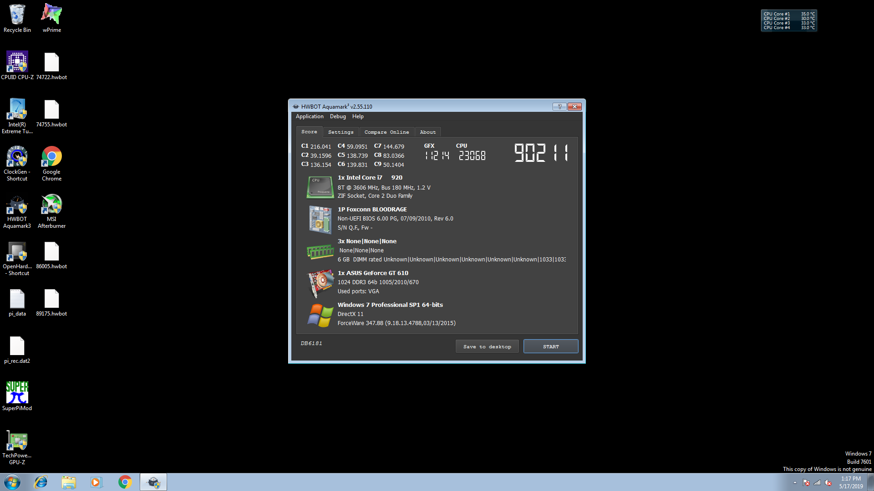Select the pi_data file icon
Viewport: 874px width, 491px height.
coord(17,303)
